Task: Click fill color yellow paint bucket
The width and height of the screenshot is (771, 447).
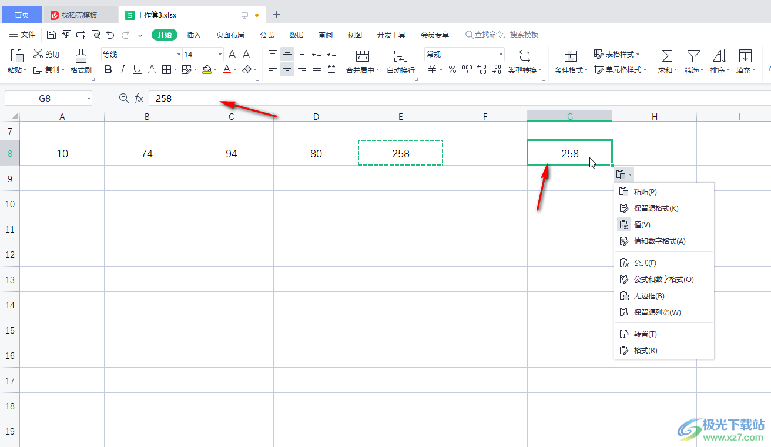Action: [206, 70]
